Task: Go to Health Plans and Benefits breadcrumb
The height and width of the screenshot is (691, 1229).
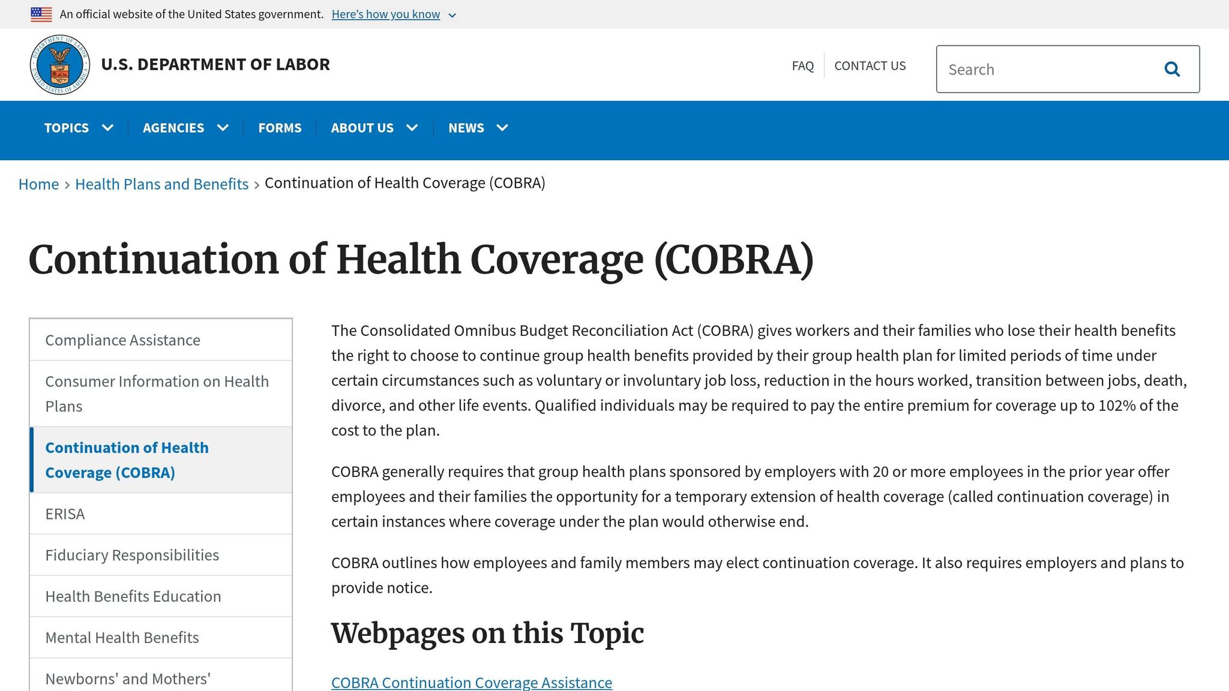Action: pyautogui.click(x=161, y=184)
